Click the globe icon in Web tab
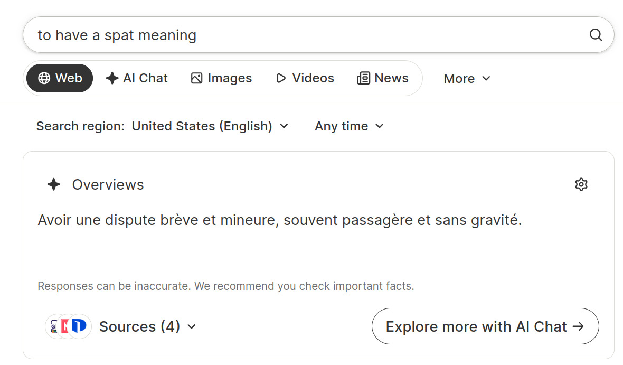This screenshot has width=623, height=365. pyautogui.click(x=44, y=78)
